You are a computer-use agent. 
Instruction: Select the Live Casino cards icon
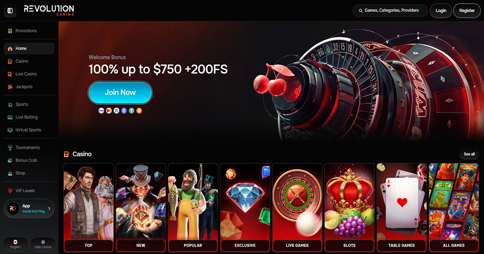pyautogui.click(x=10, y=74)
